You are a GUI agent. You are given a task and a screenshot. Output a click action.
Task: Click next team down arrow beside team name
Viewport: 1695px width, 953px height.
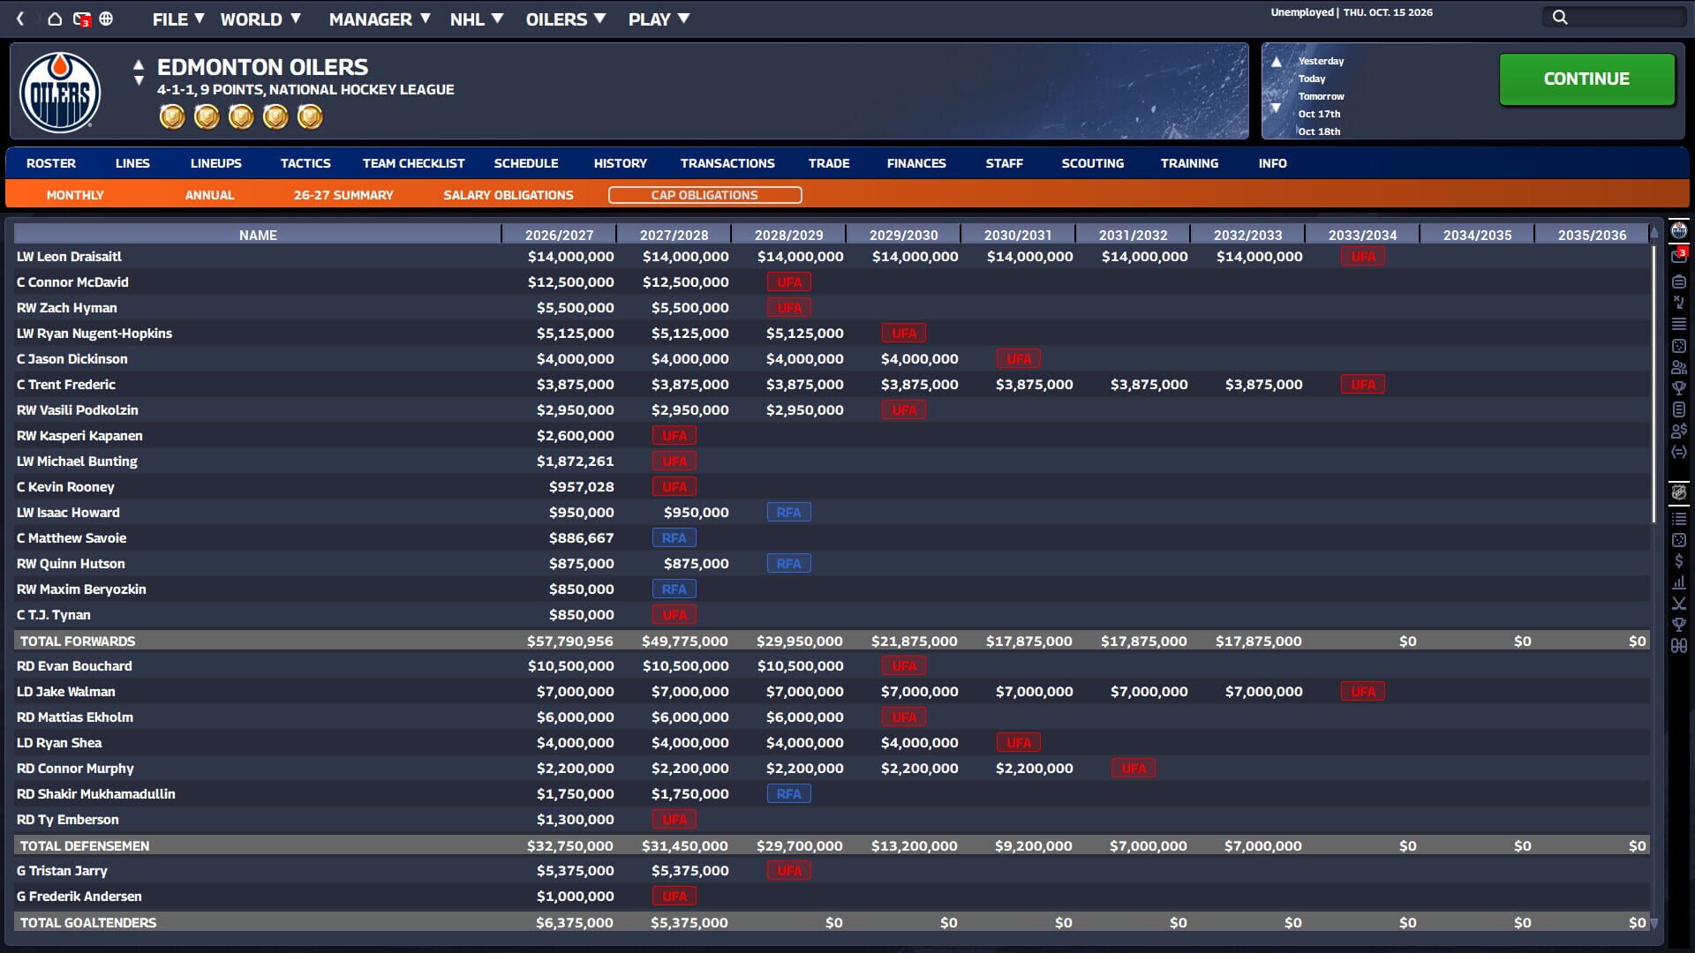(x=139, y=81)
